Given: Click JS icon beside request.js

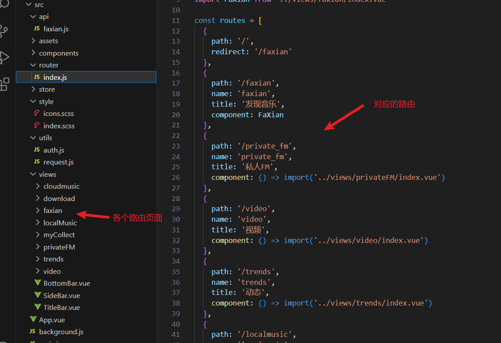Looking at the screenshot, I should [37, 162].
